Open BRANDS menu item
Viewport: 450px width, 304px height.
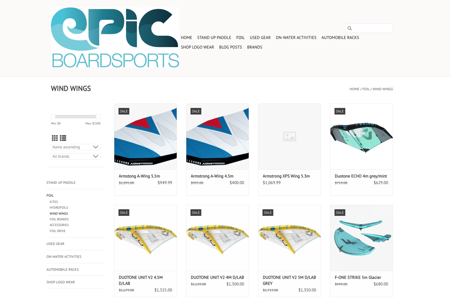point(255,47)
